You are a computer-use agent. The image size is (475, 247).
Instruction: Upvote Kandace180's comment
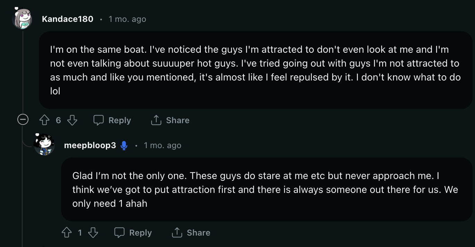coord(44,120)
